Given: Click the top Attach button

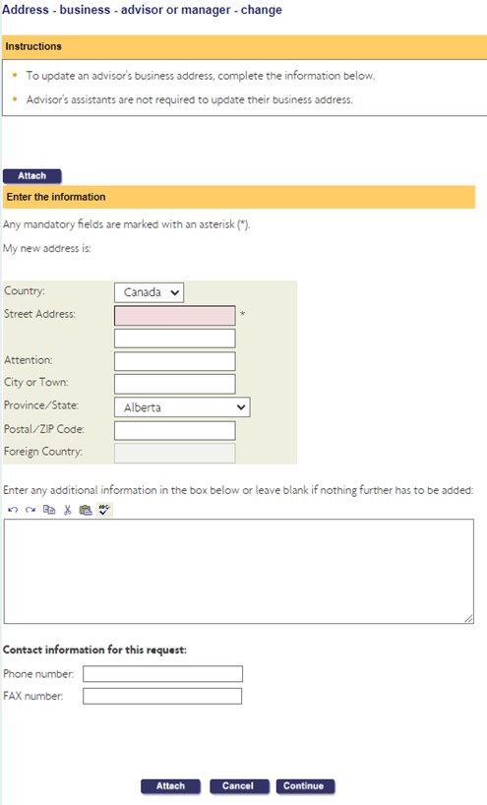Looking at the screenshot, I should (x=32, y=176).
